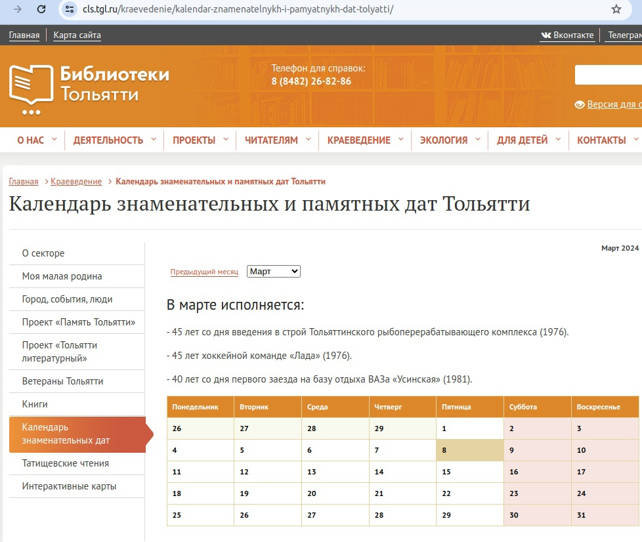This screenshot has width=642, height=542.
Task: Click calendar day 10 in Воскресенье
Action: point(605,450)
